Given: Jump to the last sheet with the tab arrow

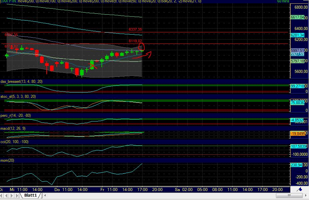Looking at the screenshot, I should (17, 195).
